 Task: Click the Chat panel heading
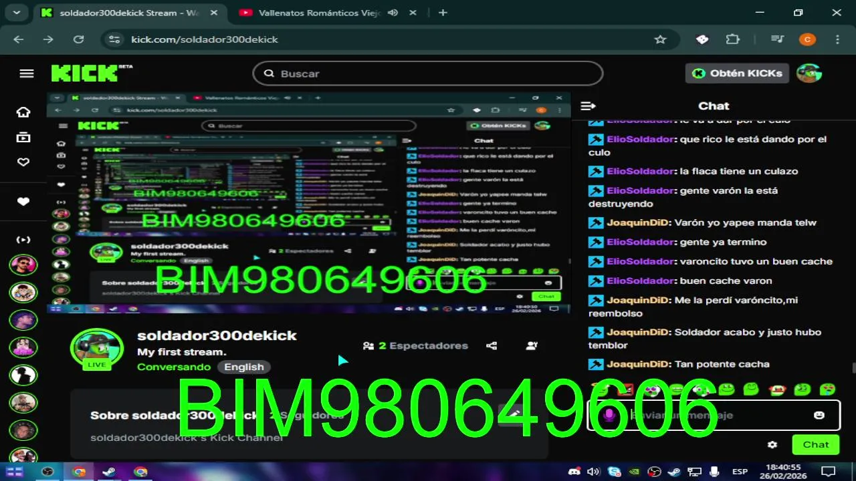(714, 106)
